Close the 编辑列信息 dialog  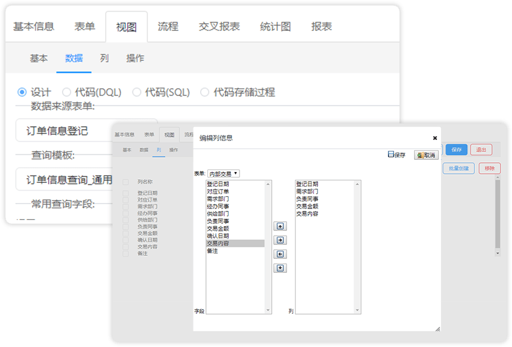pos(435,138)
